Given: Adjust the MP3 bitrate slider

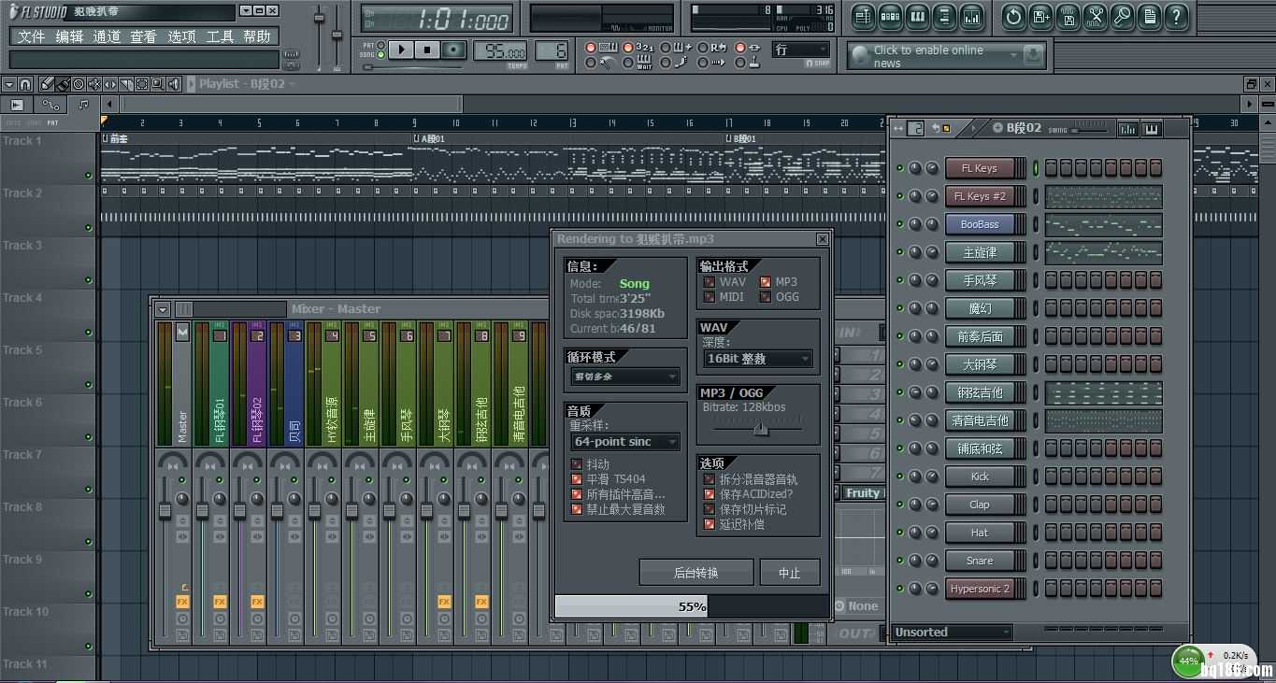Looking at the screenshot, I should [x=761, y=428].
